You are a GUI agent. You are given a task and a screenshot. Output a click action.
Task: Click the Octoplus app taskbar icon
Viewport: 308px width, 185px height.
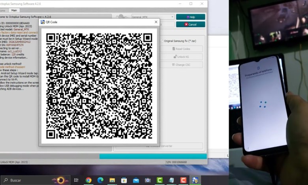[195, 180]
